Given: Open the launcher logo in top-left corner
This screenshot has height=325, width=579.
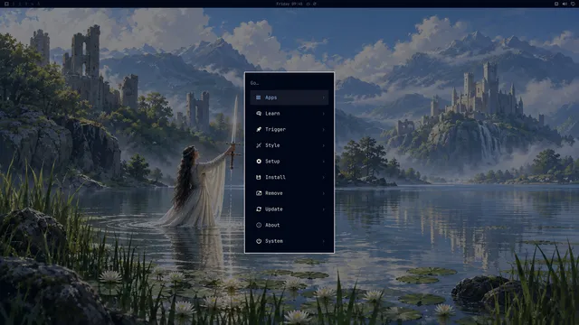Looking at the screenshot, I should click(x=6, y=4).
